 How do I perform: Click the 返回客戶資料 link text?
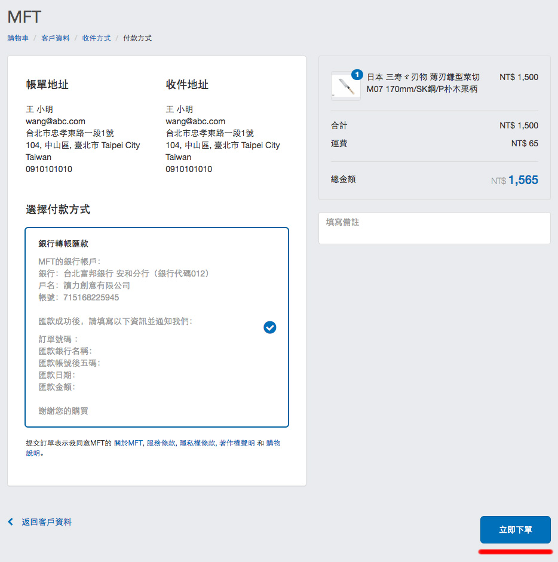click(x=47, y=522)
